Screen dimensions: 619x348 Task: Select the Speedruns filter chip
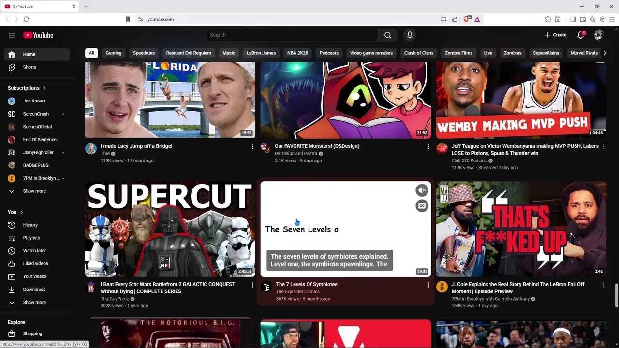pos(144,53)
